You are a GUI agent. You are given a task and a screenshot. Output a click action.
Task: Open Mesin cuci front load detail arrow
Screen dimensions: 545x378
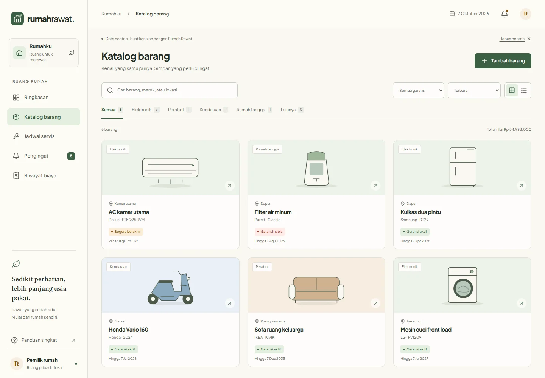522,303
